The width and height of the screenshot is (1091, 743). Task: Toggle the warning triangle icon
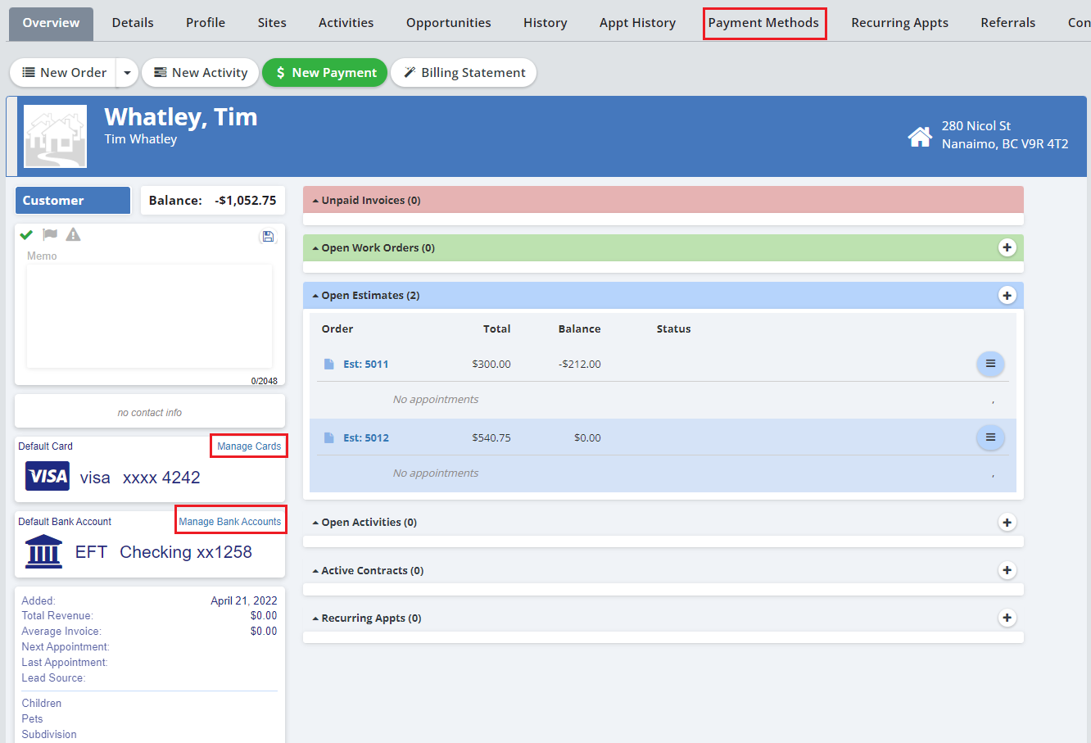(x=73, y=235)
